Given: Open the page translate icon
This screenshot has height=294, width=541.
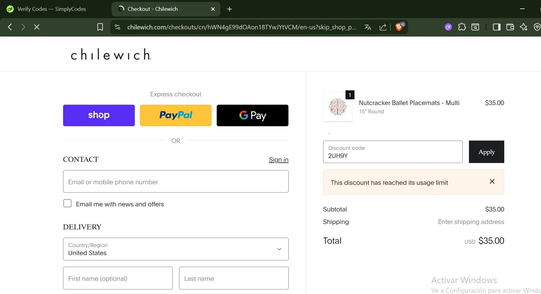Looking at the screenshot, I should click(x=368, y=27).
